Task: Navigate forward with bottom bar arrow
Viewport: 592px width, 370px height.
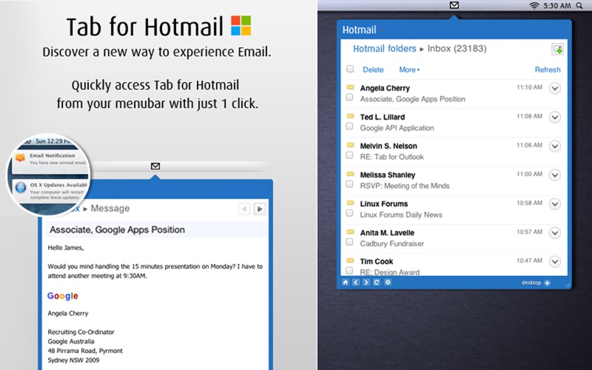Action: pos(366,283)
